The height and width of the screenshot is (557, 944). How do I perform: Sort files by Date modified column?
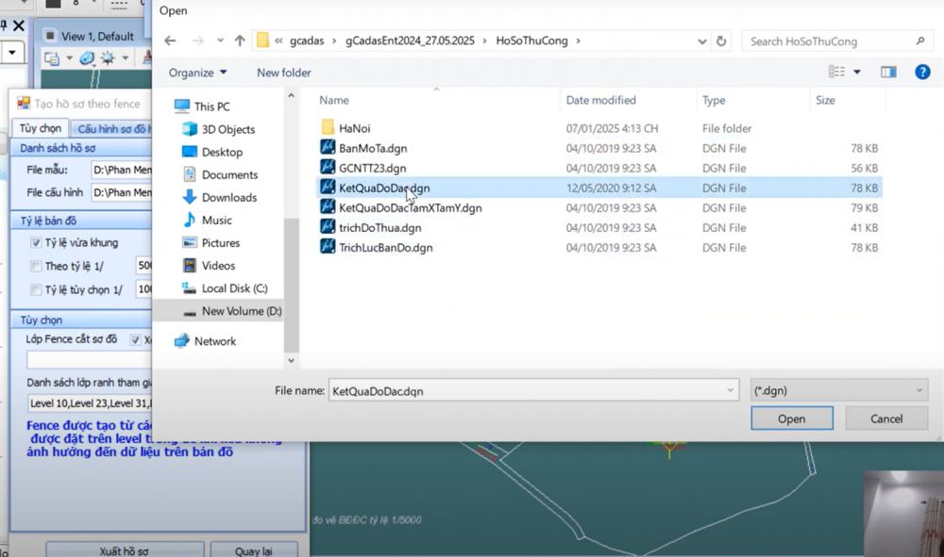click(x=600, y=100)
